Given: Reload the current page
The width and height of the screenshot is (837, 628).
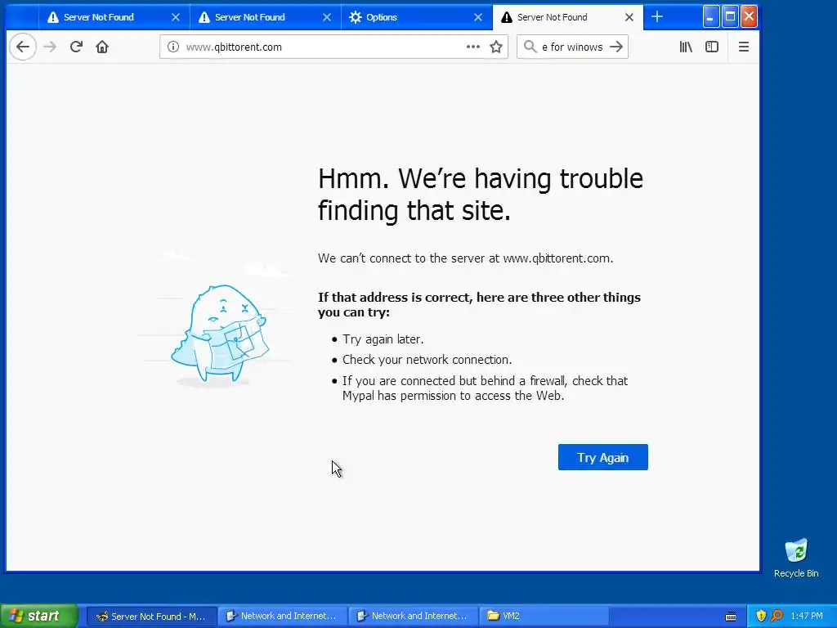Looking at the screenshot, I should pos(76,47).
